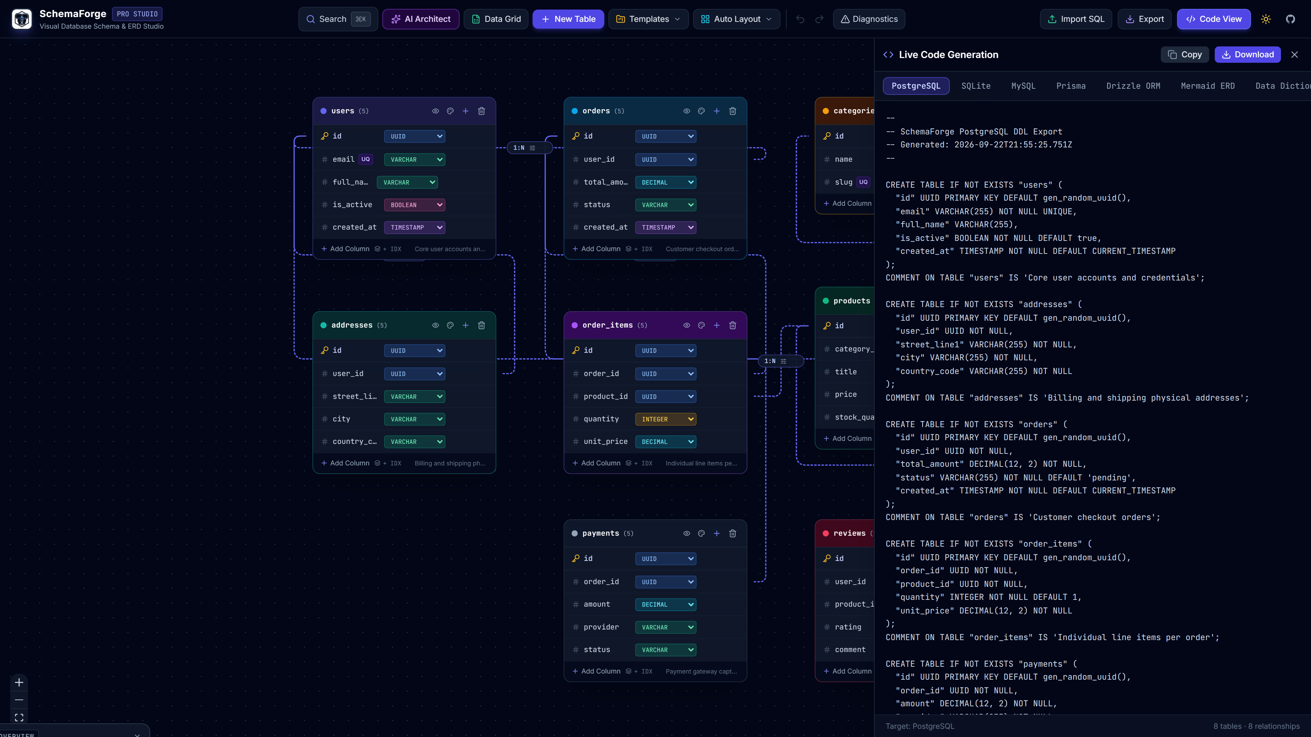Click the zoom in plus canvas control
The image size is (1311, 737).
(19, 682)
